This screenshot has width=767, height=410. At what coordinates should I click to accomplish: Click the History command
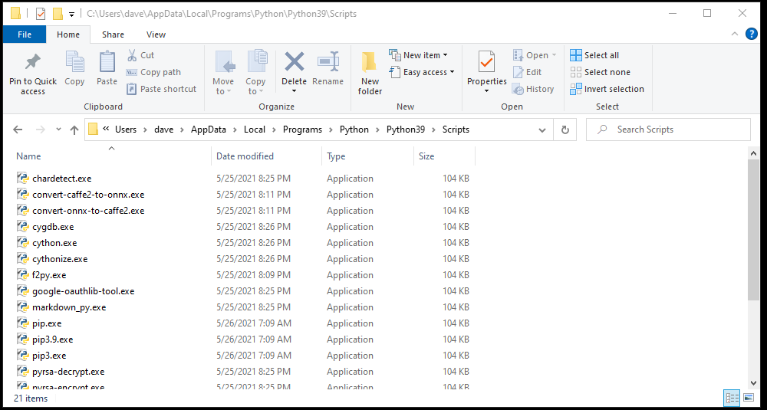[x=533, y=89]
